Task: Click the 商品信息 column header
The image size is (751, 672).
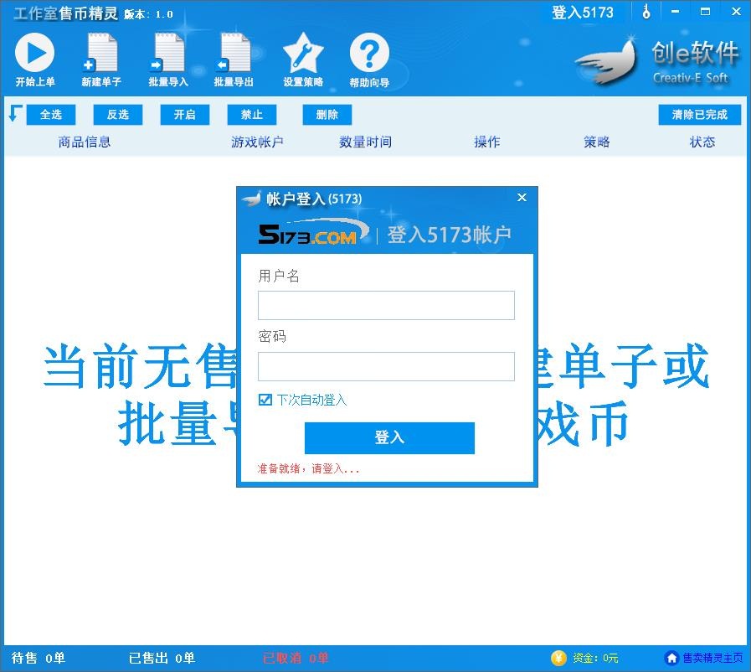Action: point(85,142)
